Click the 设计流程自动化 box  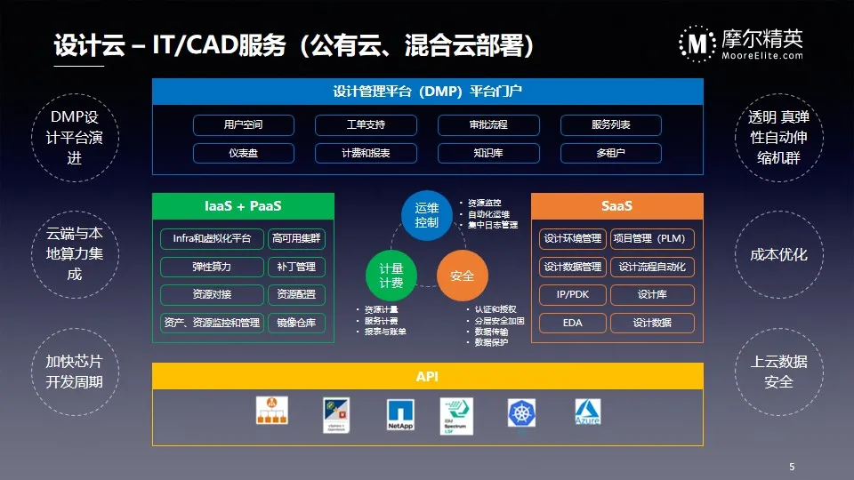(652, 267)
